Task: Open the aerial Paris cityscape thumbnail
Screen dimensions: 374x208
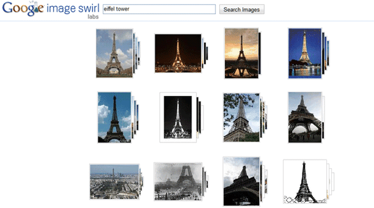Action: [x=114, y=181]
